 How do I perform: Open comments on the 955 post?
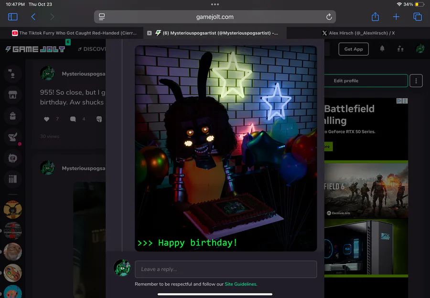click(73, 119)
